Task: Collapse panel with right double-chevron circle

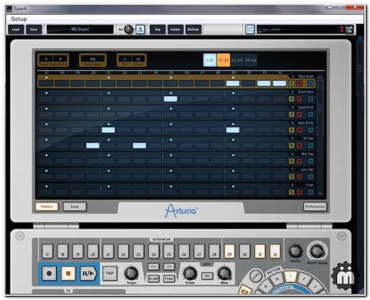Action: point(342,236)
